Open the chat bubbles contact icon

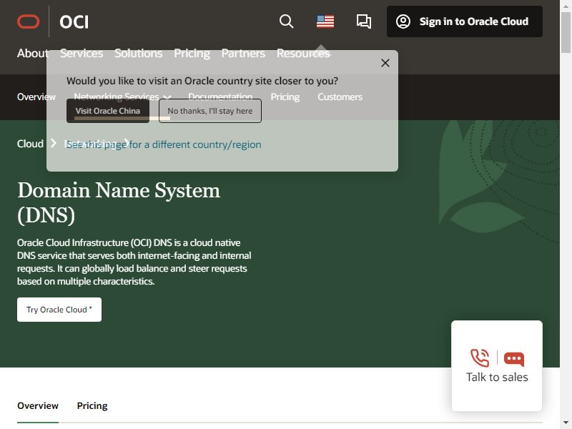coord(364,21)
